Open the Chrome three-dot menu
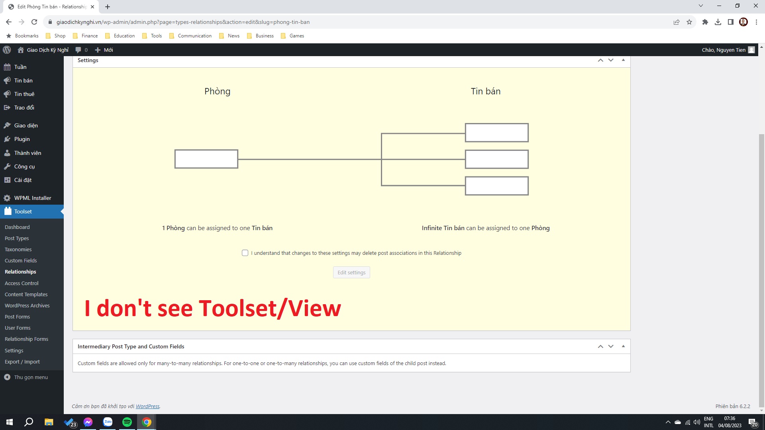This screenshot has width=765, height=430. click(756, 22)
